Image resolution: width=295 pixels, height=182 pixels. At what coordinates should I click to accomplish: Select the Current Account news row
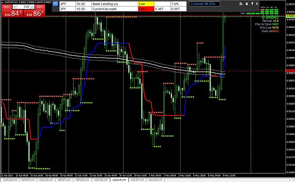pyautogui.click(x=123, y=9)
